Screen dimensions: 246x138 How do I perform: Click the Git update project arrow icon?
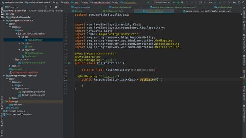[216, 3]
